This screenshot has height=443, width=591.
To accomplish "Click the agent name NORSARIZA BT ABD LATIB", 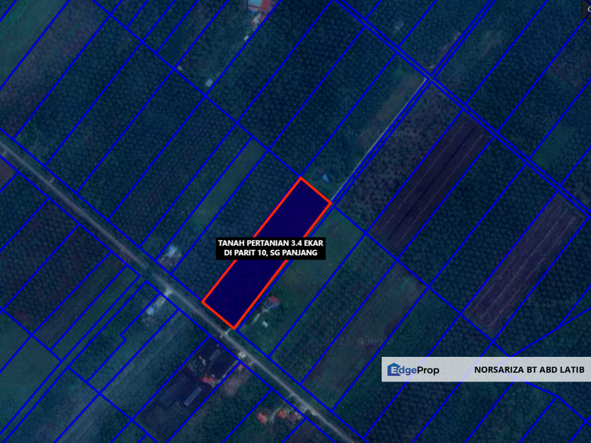I will tap(529, 370).
